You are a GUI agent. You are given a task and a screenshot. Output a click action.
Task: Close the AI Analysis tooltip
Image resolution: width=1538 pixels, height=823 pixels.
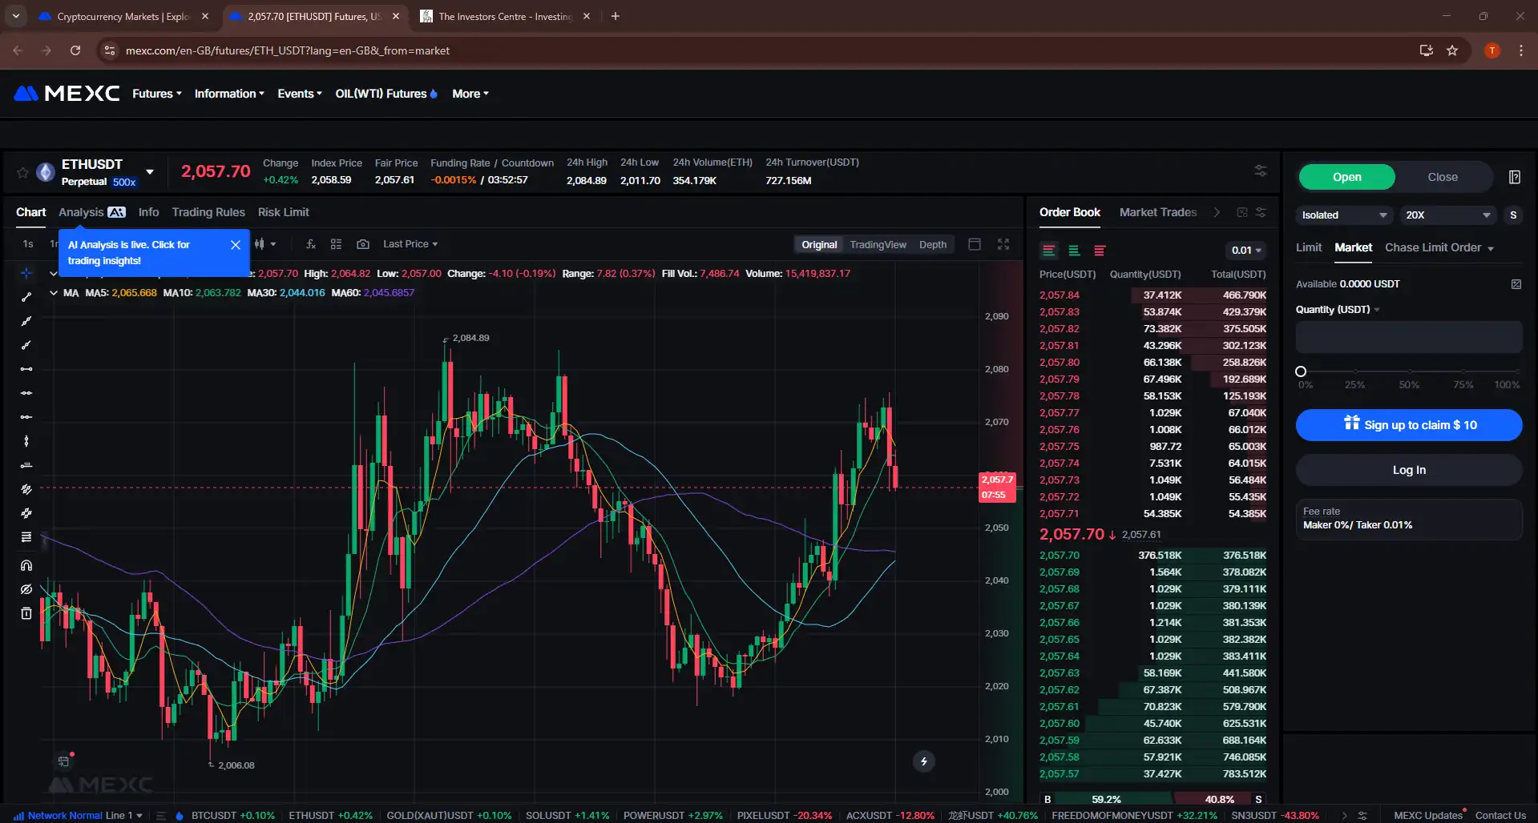point(236,245)
